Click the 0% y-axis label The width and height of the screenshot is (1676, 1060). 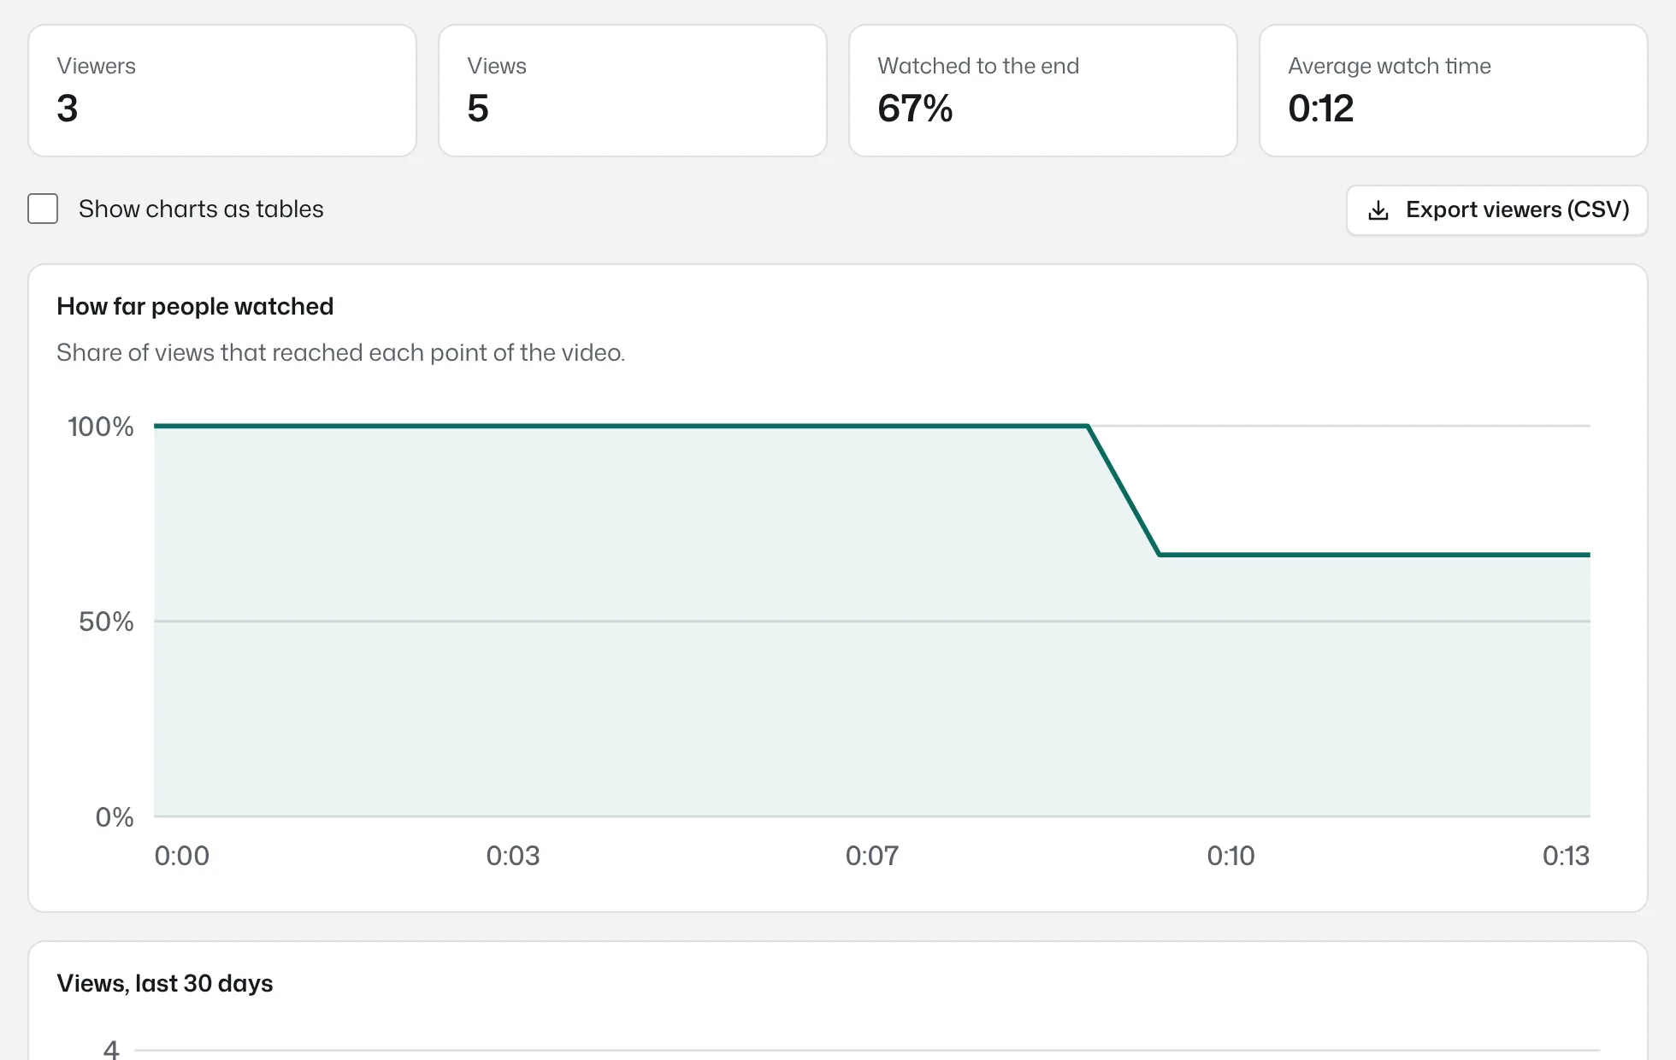click(115, 817)
